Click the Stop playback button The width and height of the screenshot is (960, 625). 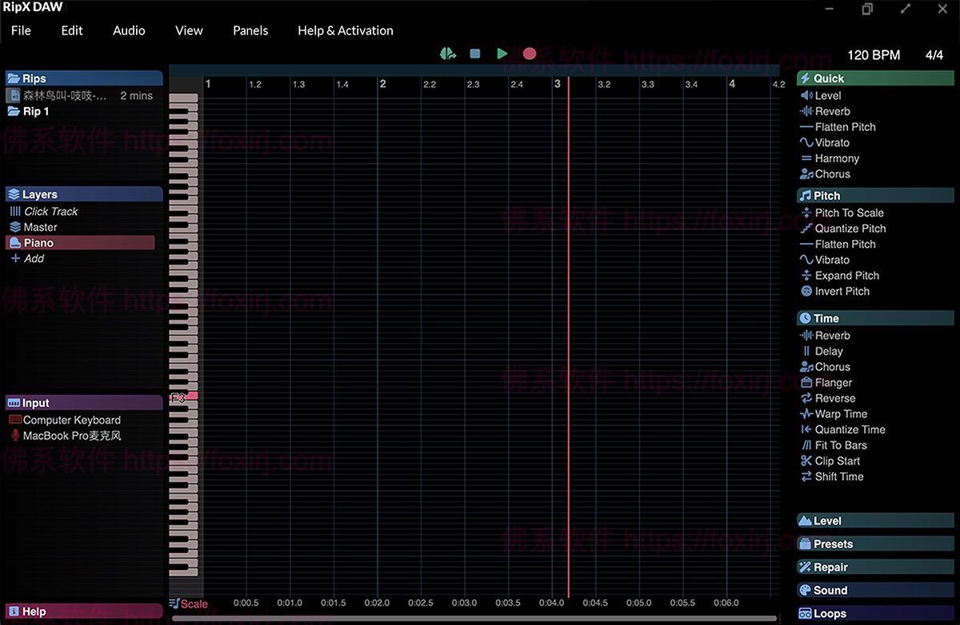(x=474, y=54)
